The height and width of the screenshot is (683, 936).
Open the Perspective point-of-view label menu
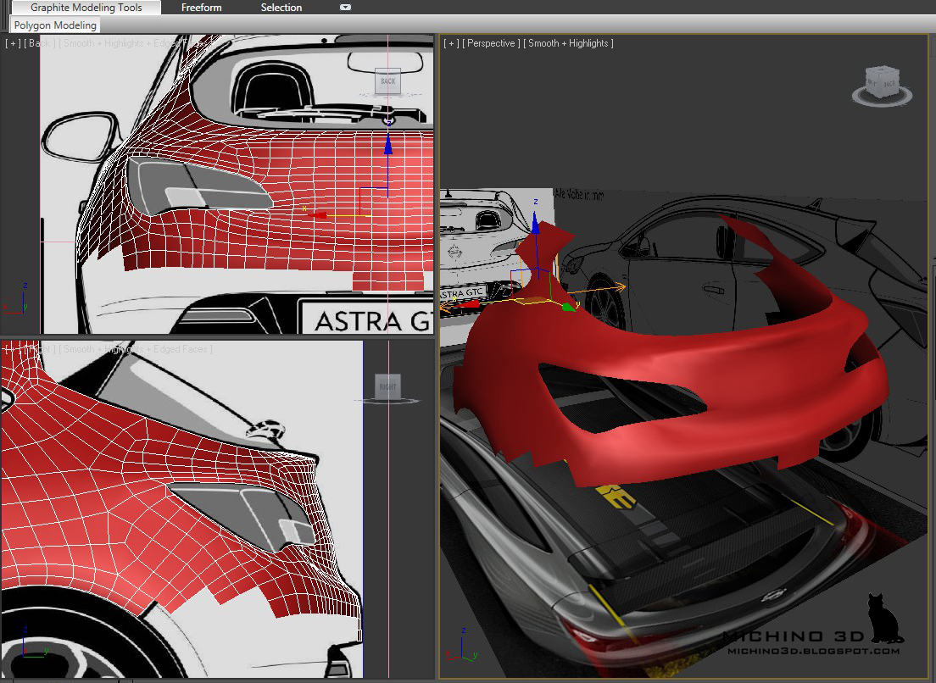[492, 43]
